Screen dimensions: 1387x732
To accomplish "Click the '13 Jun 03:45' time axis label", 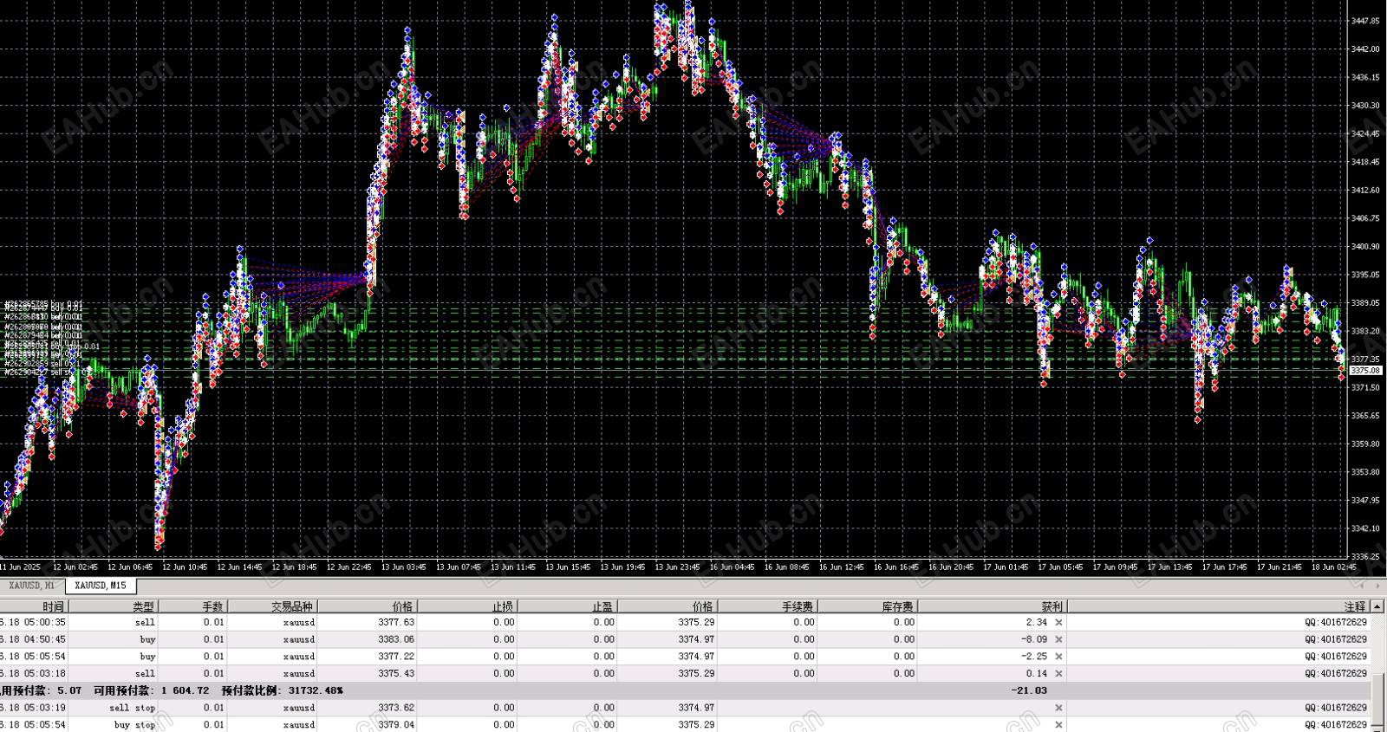I will (x=404, y=567).
